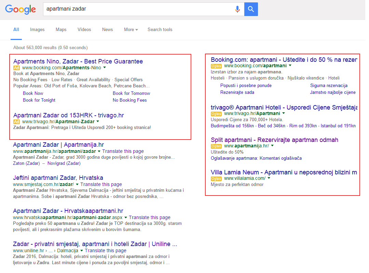Click the 'Uštedite do 50%' ad text
The image size is (369, 273).
227,152
